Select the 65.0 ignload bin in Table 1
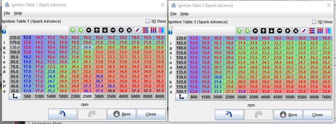Image resolution: width=336 pixels, height=124 pixels. (x=15, y=71)
